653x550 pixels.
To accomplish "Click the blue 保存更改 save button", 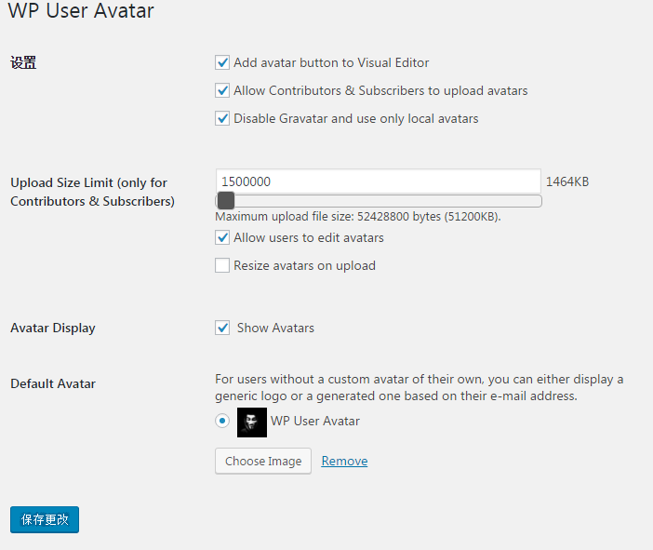I will tap(45, 519).
